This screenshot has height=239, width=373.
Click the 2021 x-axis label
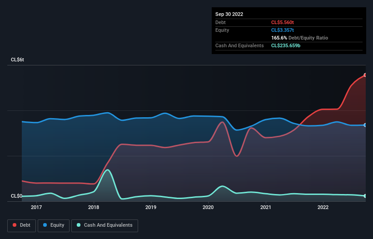tap(266, 207)
